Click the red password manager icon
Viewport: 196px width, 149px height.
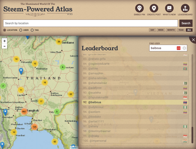click(x=179, y=48)
